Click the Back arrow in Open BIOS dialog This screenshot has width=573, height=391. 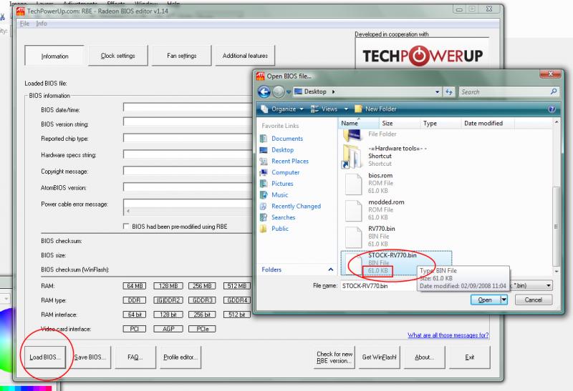point(264,91)
